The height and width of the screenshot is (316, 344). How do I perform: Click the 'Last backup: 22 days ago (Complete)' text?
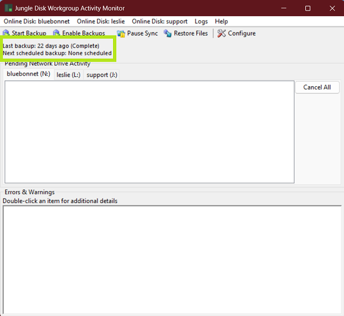[51, 46]
